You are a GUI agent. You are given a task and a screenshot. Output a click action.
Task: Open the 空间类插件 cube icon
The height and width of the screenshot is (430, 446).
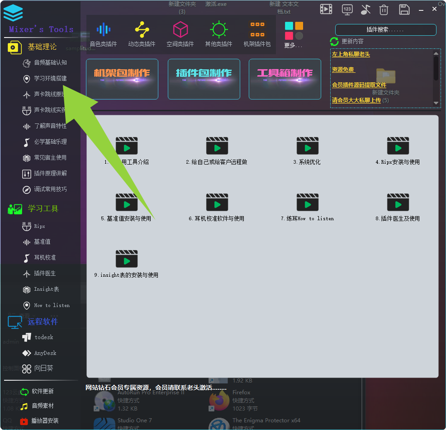180,29
